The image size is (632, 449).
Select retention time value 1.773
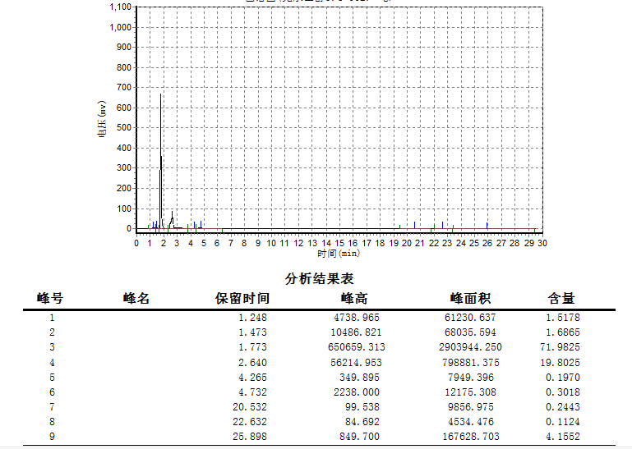(x=253, y=347)
